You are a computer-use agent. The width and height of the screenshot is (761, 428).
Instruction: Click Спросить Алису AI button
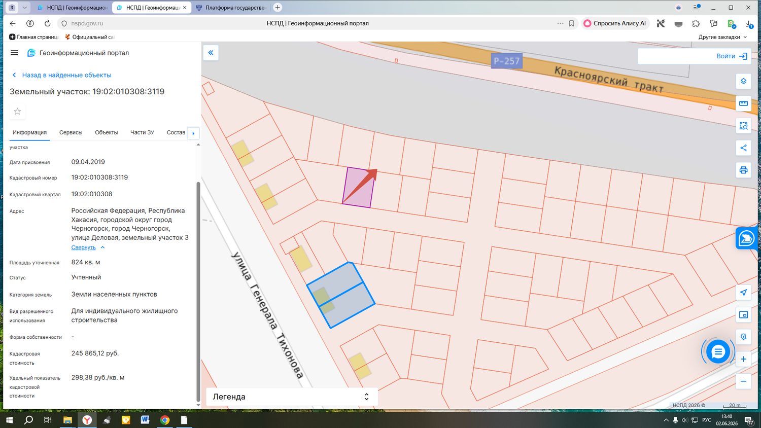coord(615,23)
